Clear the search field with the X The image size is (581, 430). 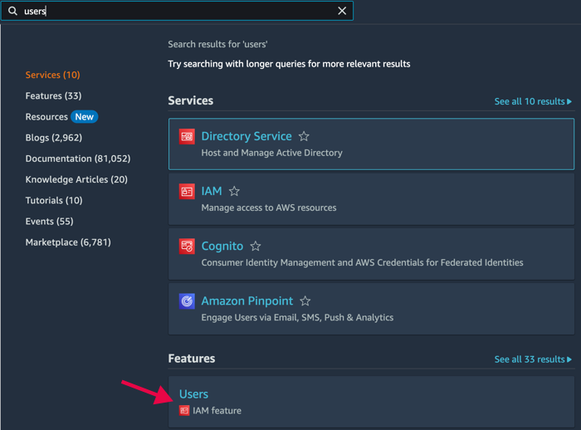coord(342,11)
